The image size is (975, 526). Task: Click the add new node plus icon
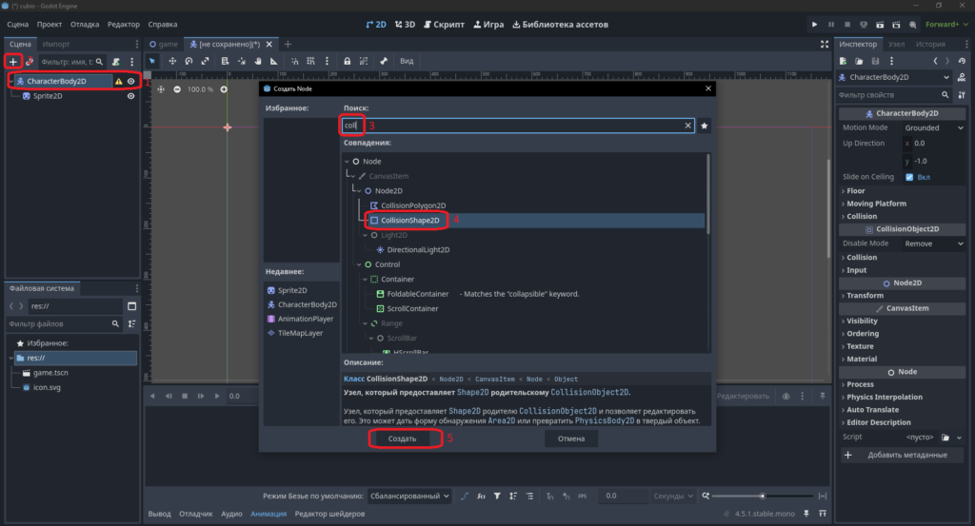[13, 62]
